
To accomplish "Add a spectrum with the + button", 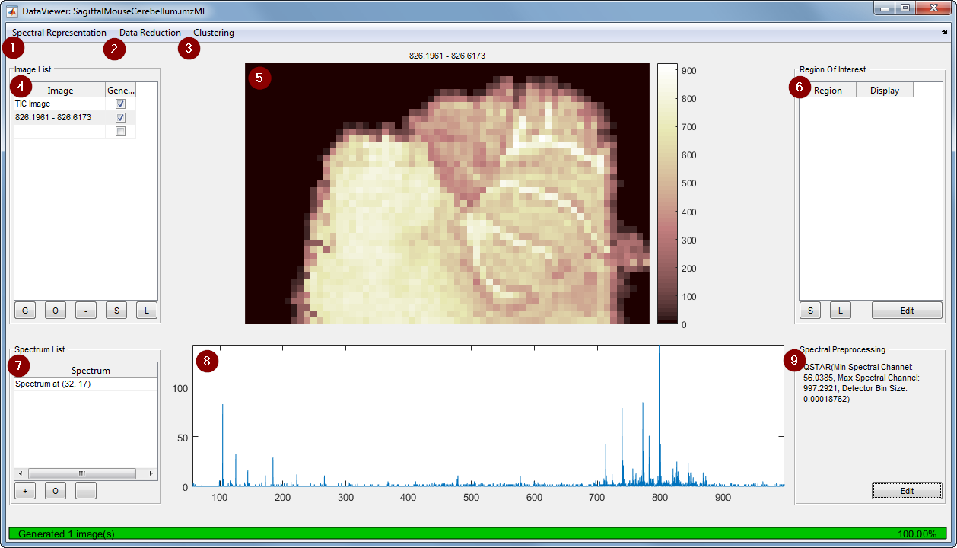I will pyautogui.click(x=24, y=490).
